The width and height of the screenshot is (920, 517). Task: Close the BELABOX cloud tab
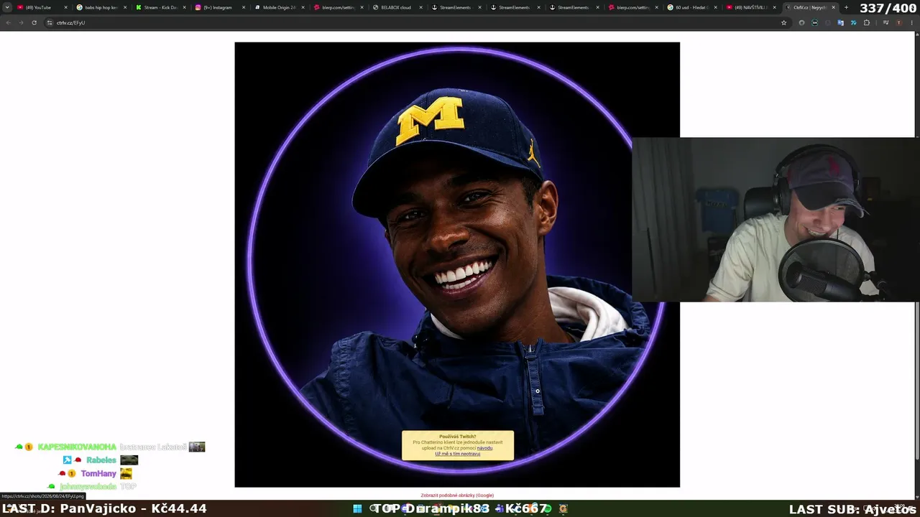coord(421,7)
